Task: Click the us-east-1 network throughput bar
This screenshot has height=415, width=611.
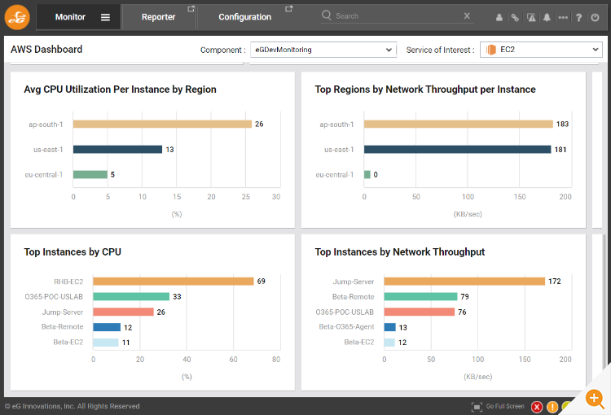Action: tap(458, 149)
